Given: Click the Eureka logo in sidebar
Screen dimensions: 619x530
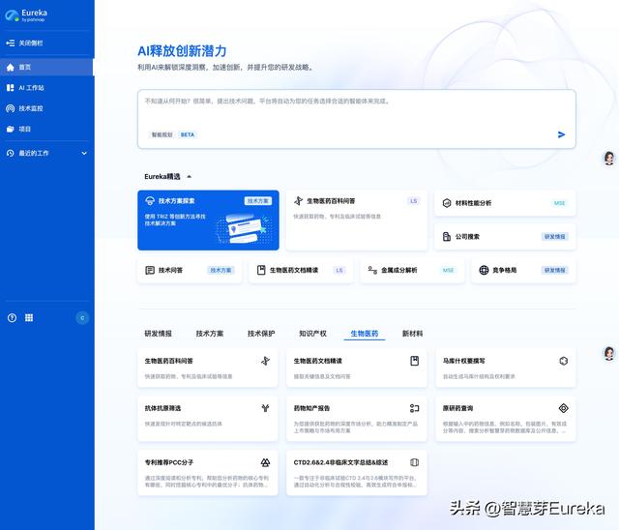Looking at the screenshot, I should tap(26, 15).
